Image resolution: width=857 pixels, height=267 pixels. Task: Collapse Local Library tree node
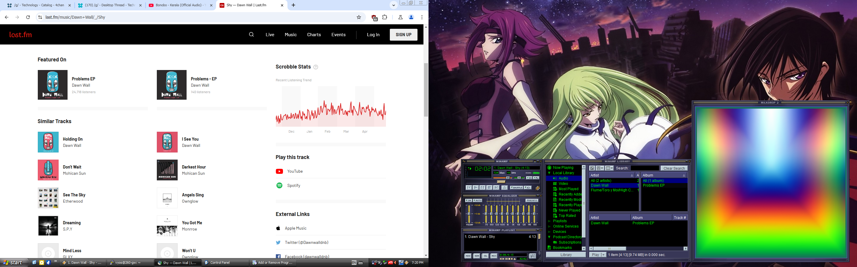click(549, 173)
